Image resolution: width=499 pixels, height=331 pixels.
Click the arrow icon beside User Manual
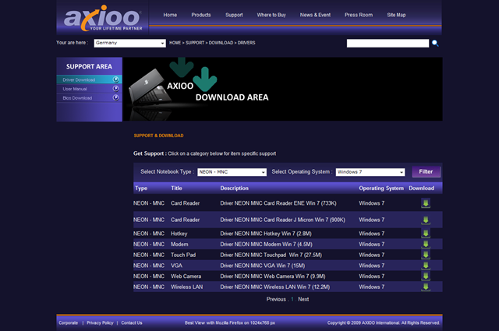click(116, 89)
